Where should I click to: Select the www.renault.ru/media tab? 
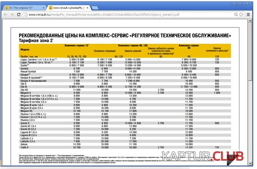pos(69,7)
